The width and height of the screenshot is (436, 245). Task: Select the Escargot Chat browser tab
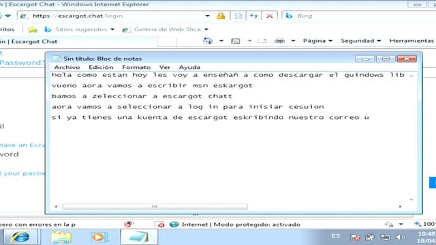pyautogui.click(x=78, y=42)
